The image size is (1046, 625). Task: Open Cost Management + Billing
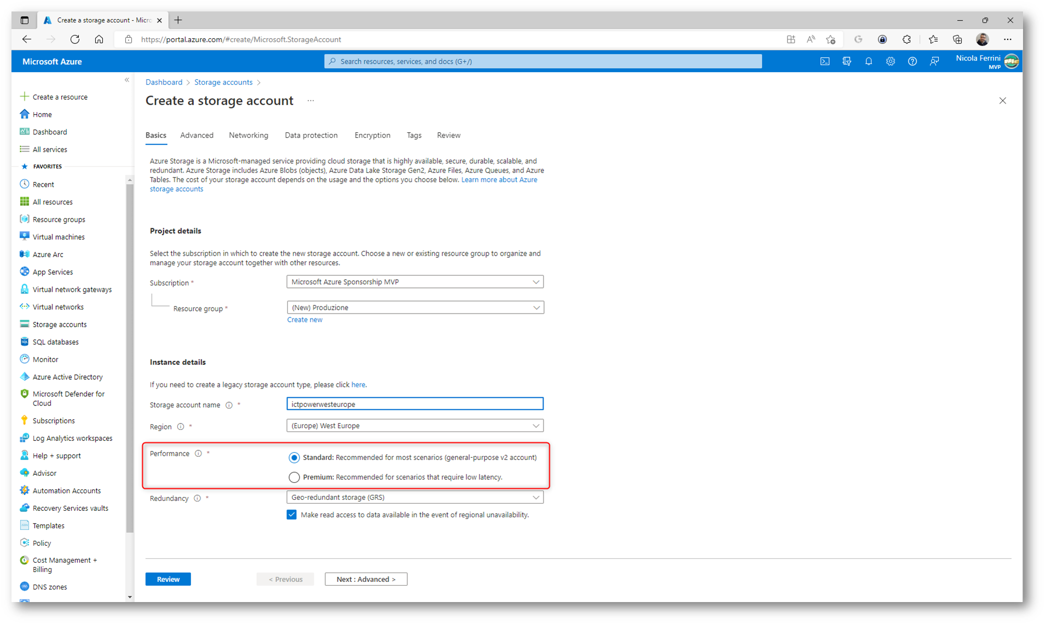[x=65, y=565]
